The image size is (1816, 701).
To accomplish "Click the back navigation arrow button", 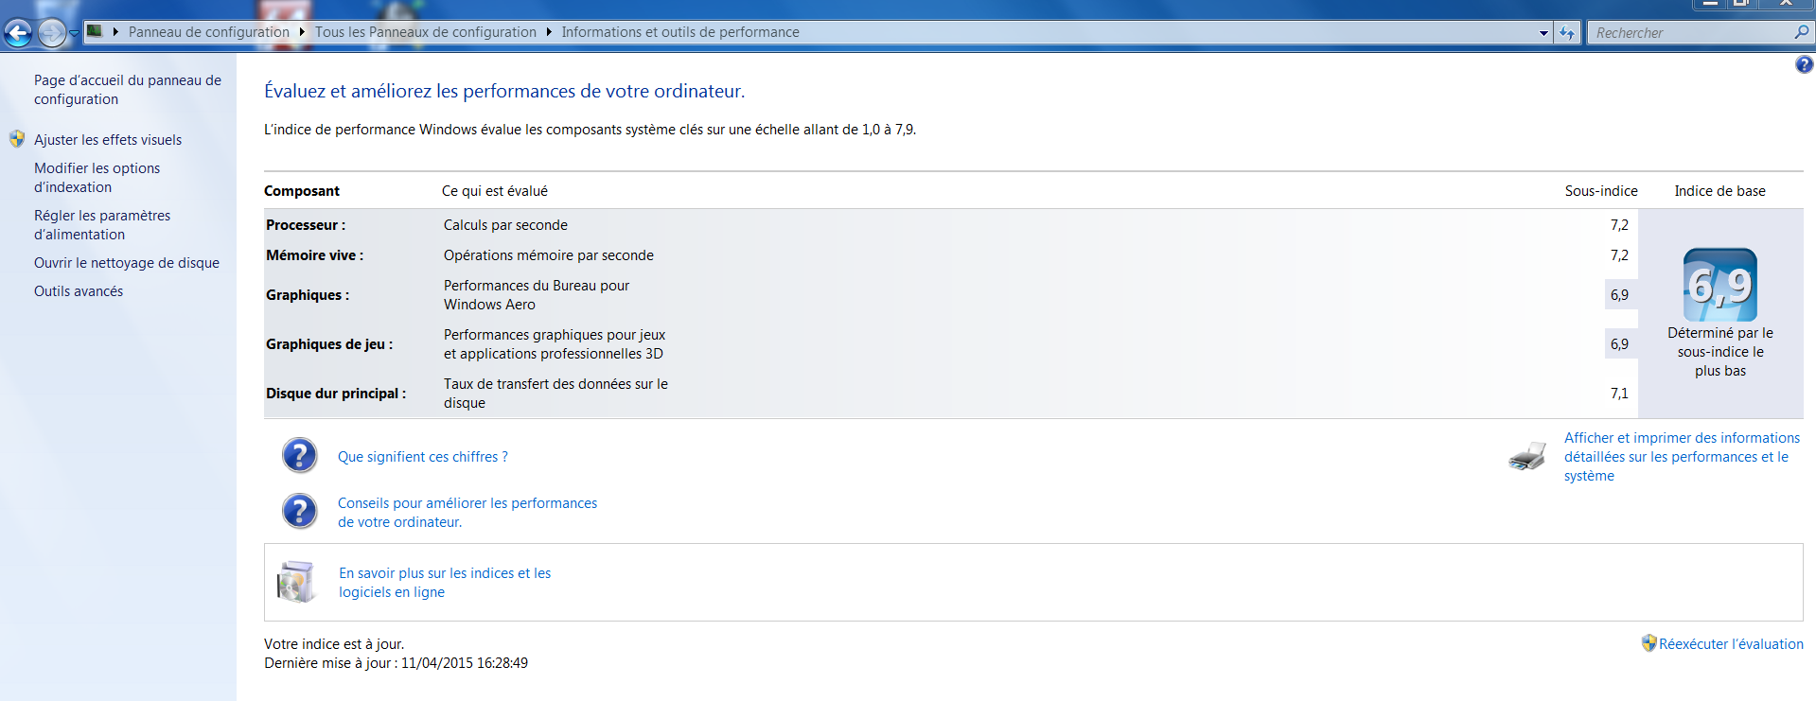I will point(18,33).
